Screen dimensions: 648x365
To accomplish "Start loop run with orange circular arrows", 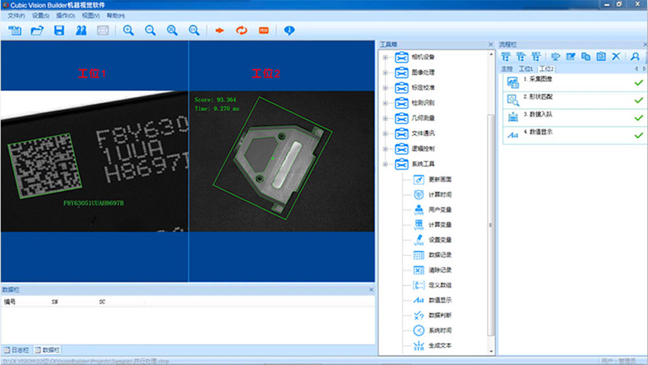I will pyautogui.click(x=241, y=31).
